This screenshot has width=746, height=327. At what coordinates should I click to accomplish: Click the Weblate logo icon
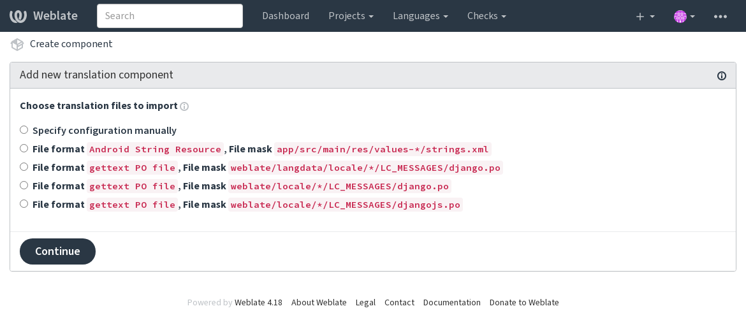18,16
